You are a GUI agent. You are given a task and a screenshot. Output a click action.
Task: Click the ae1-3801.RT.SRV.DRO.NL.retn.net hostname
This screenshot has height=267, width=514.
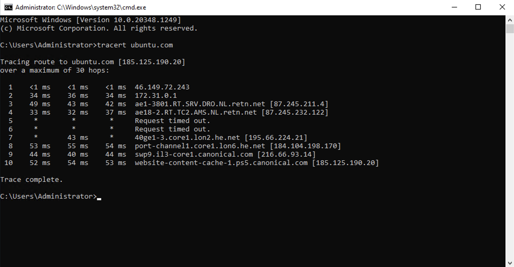(200, 104)
